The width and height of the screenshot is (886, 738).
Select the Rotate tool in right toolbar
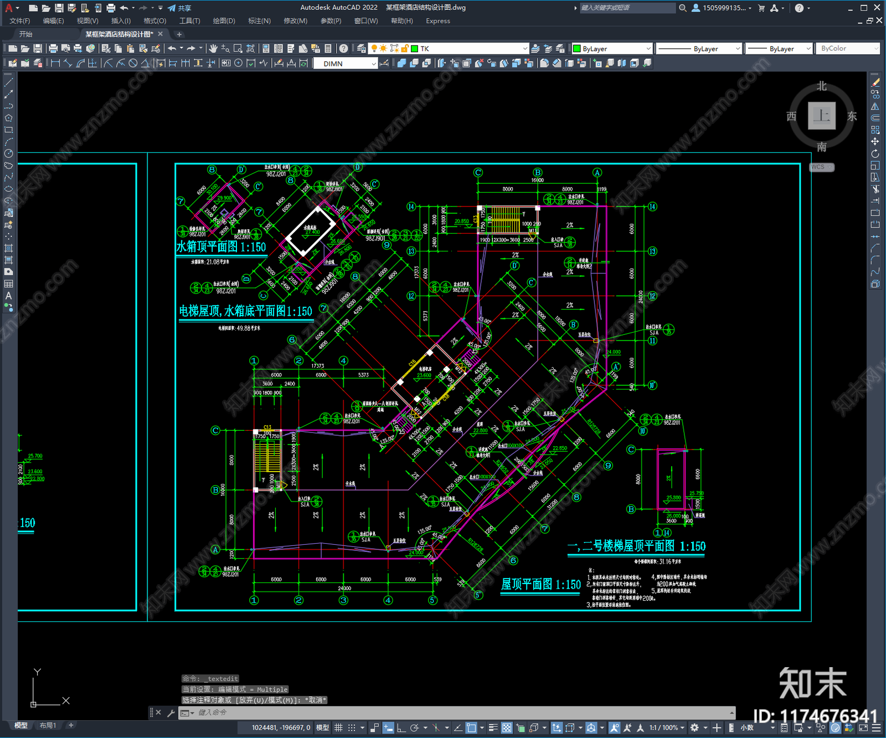(x=875, y=153)
